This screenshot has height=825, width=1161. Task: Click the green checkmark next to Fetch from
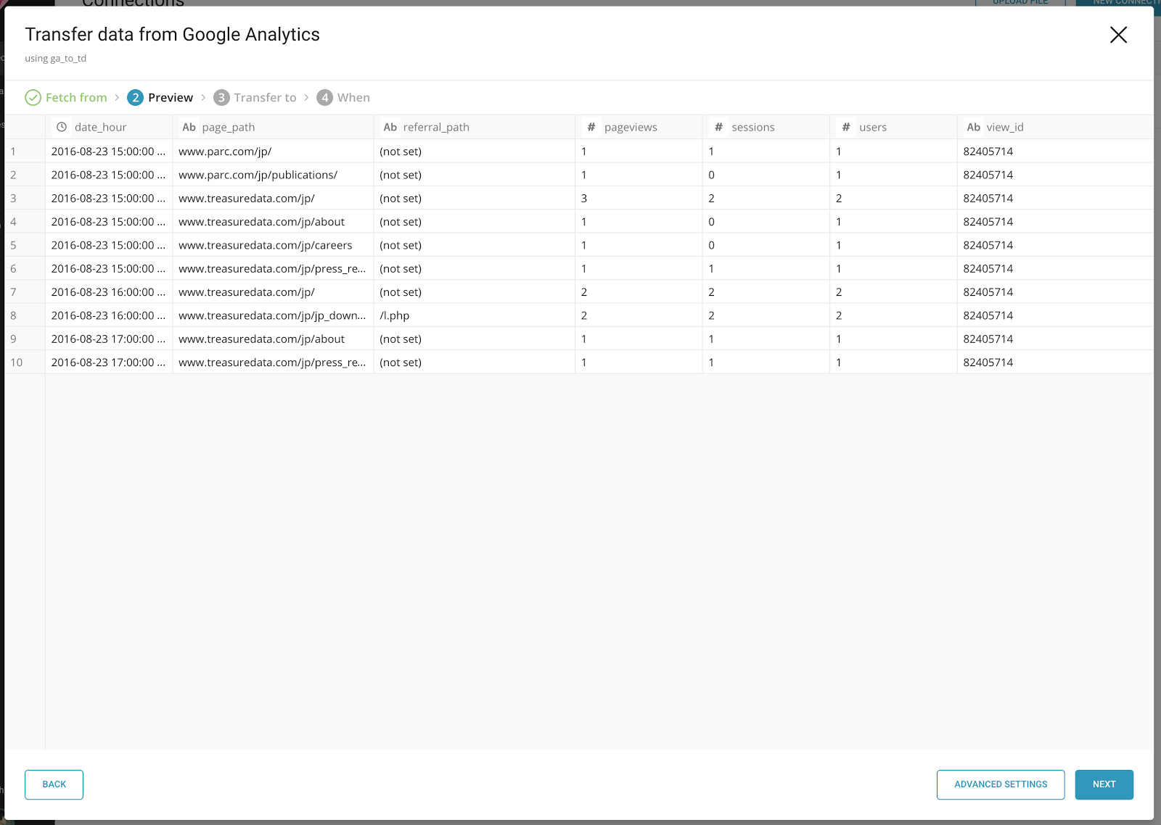[x=33, y=98]
